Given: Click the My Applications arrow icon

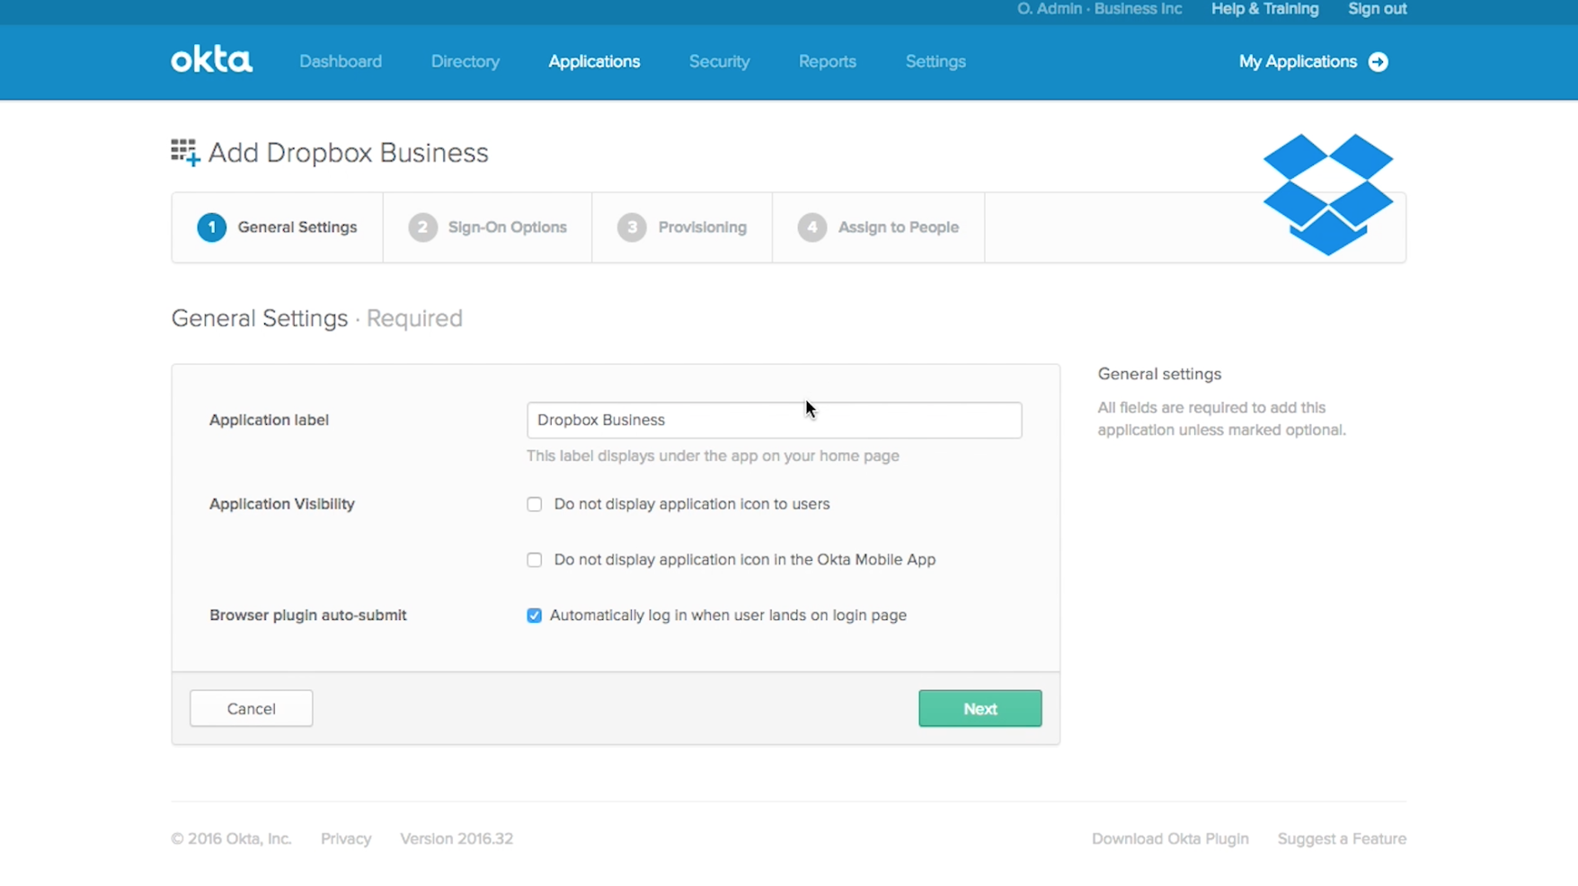Looking at the screenshot, I should (1378, 62).
